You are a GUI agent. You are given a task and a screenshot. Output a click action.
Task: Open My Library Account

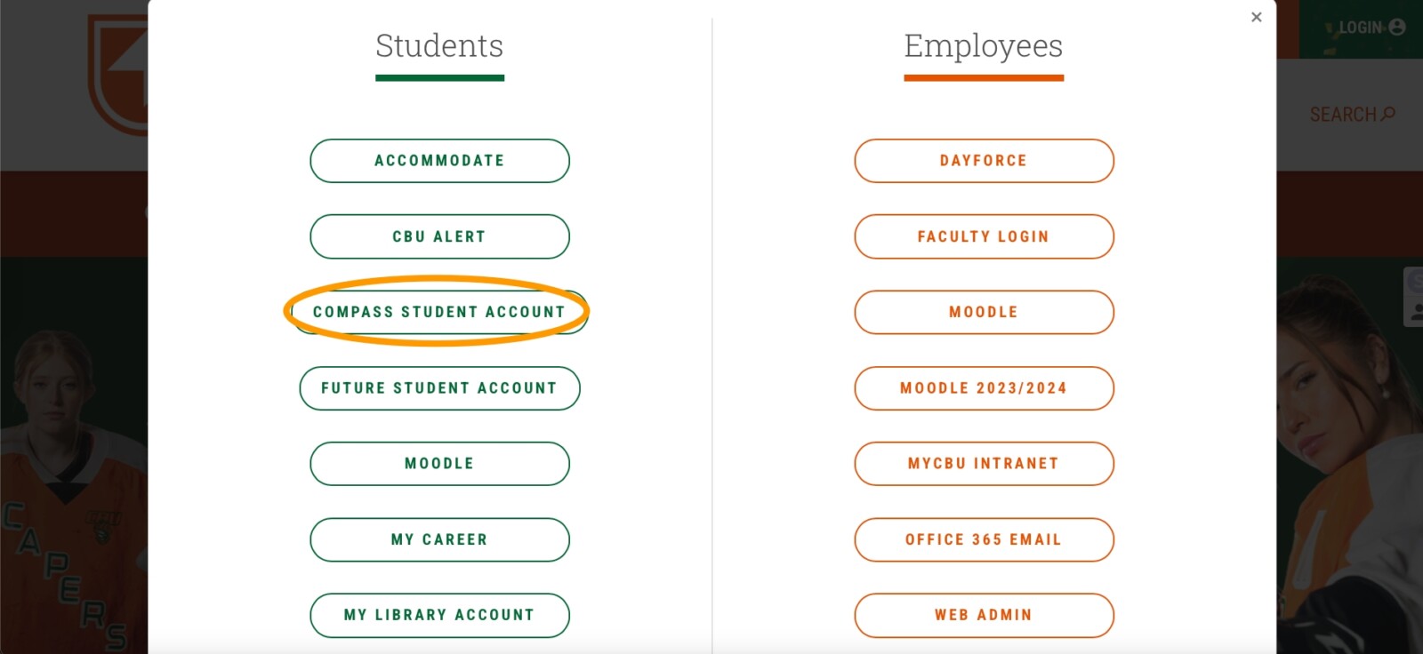(439, 615)
